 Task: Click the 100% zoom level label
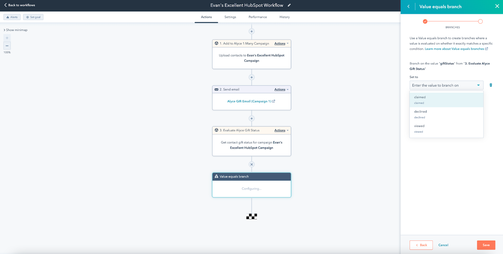pyautogui.click(x=7, y=52)
